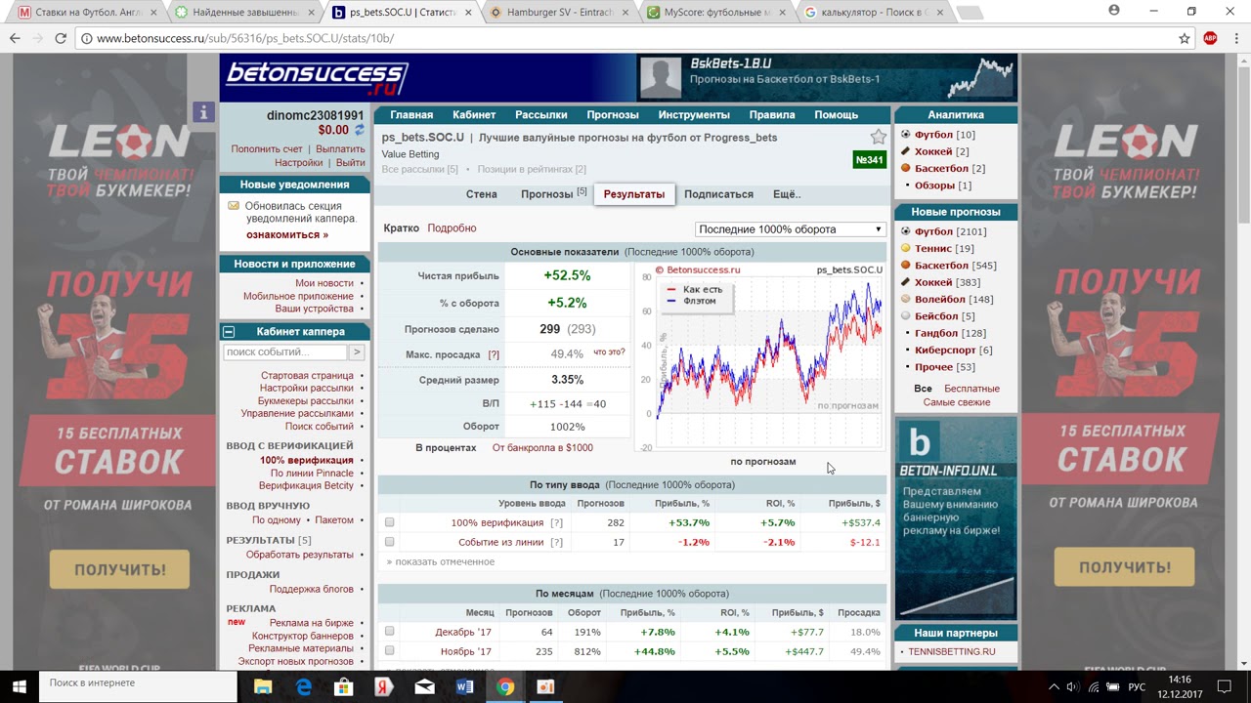Open Microsoft Store from the taskbar
Viewport: 1251px width, 703px height.
pyautogui.click(x=343, y=686)
